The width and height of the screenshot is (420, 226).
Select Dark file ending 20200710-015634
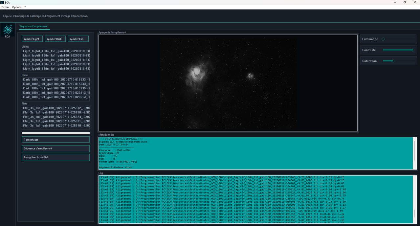point(56,84)
